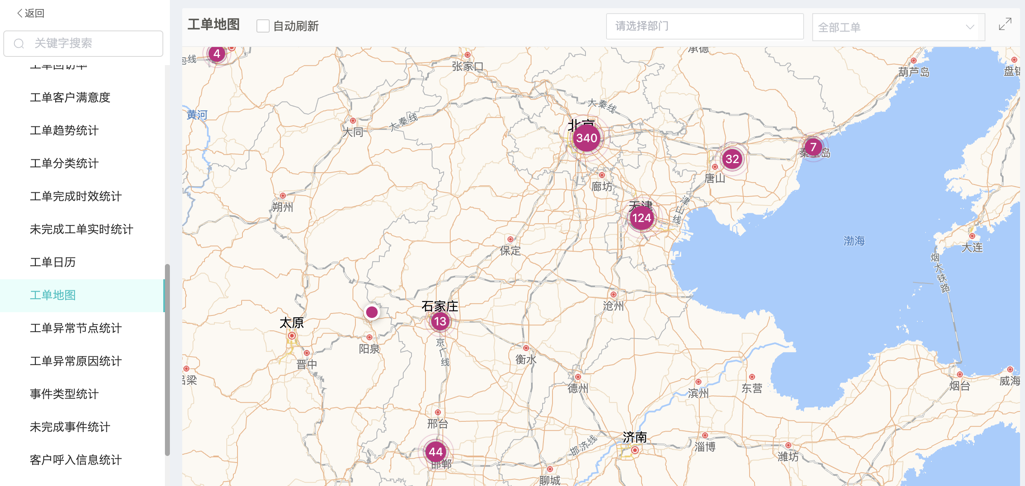This screenshot has height=486, width=1025.
Task: Open 未完成工单实时统计 menu item
Action: tap(82, 229)
